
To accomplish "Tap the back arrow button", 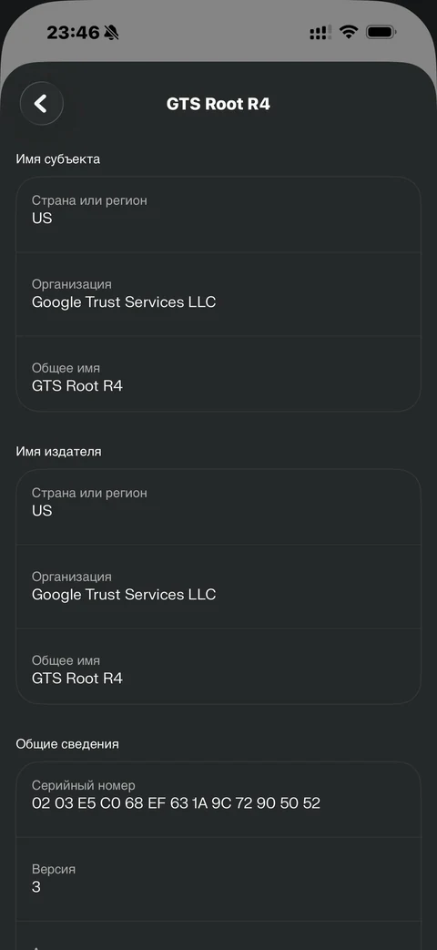I will (x=41, y=104).
